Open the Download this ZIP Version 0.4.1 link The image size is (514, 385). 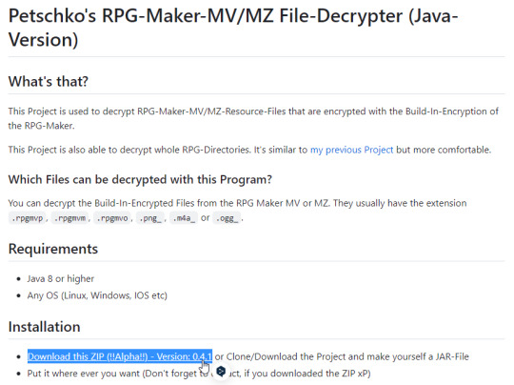[x=120, y=356]
